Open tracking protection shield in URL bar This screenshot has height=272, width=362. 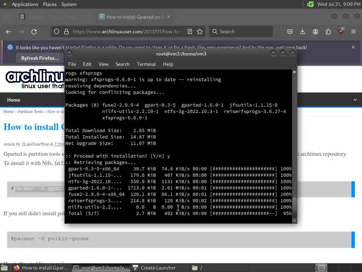coord(57,32)
